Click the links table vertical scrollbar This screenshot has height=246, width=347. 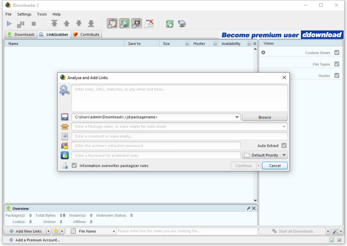(x=255, y=124)
